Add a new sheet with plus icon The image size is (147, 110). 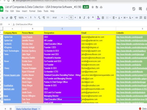pyautogui.click(x=5, y=109)
